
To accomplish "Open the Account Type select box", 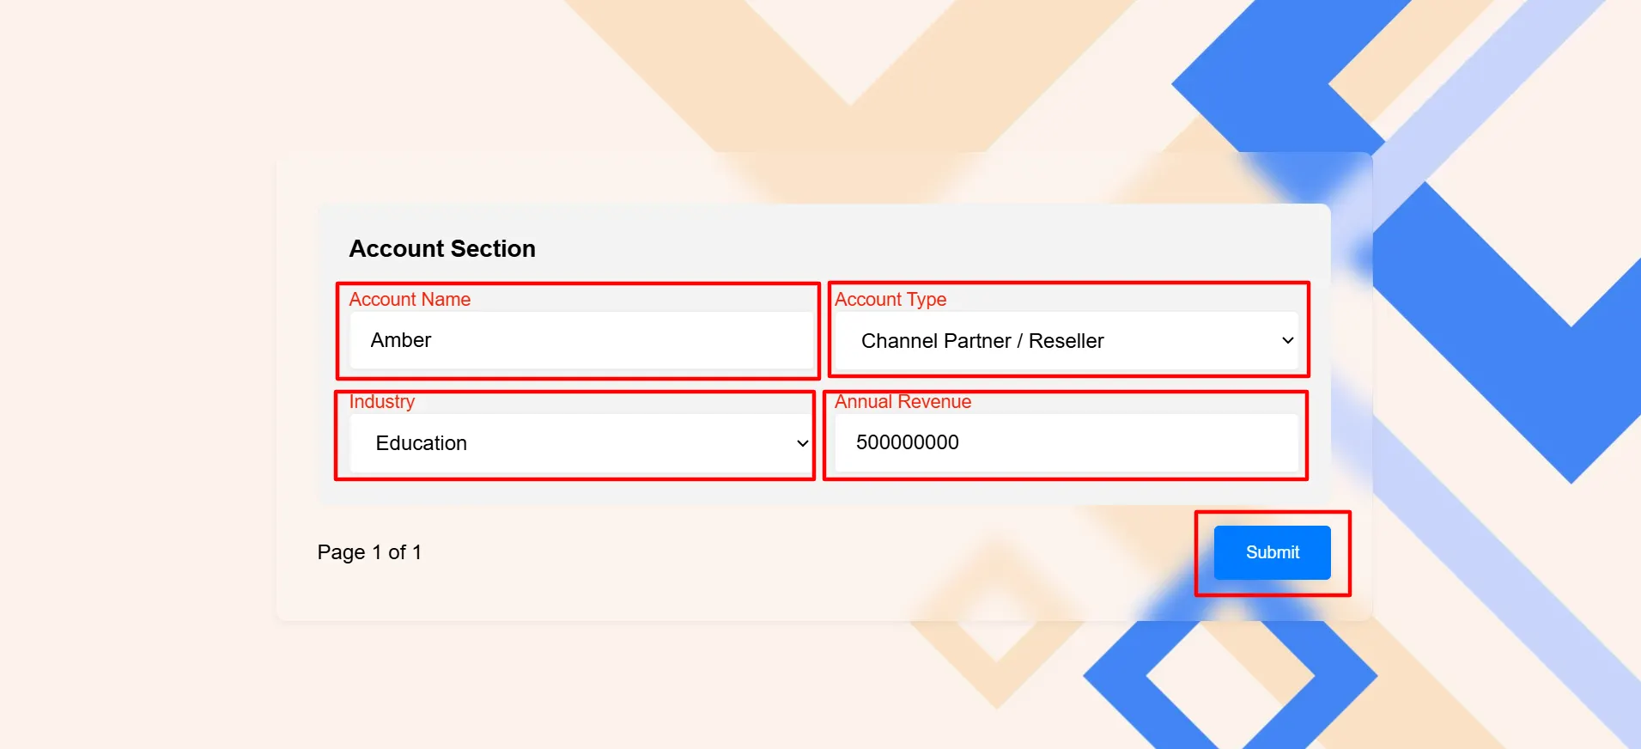I will pos(1065,341).
